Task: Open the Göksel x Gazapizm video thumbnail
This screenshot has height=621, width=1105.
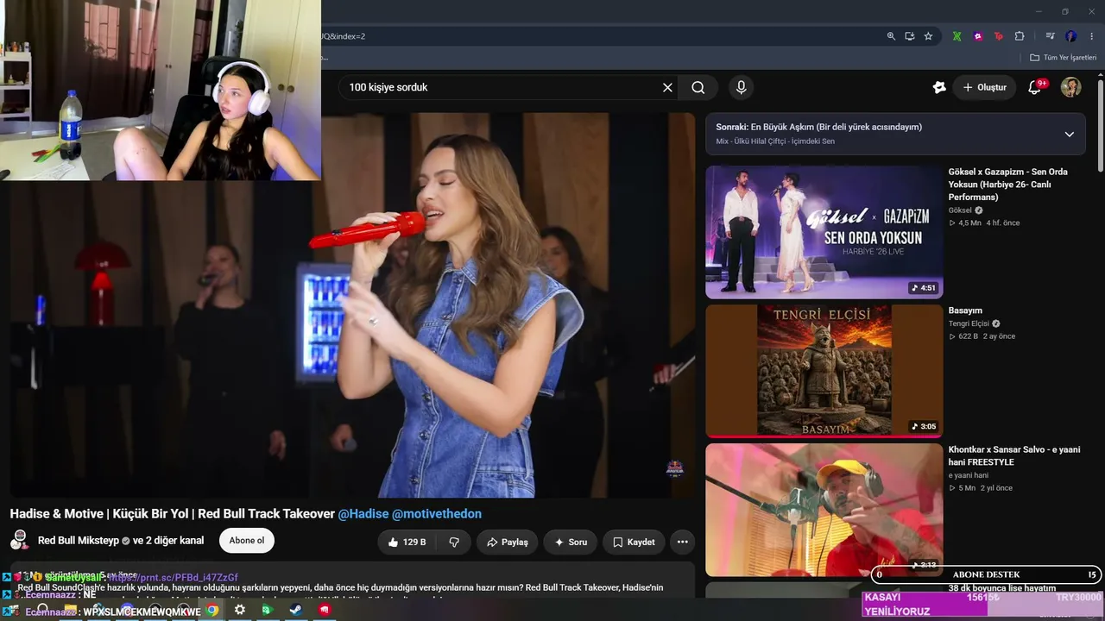Action: tap(824, 232)
